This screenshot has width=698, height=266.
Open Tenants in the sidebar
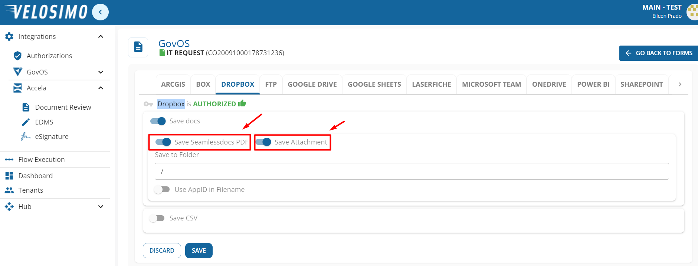tap(31, 190)
